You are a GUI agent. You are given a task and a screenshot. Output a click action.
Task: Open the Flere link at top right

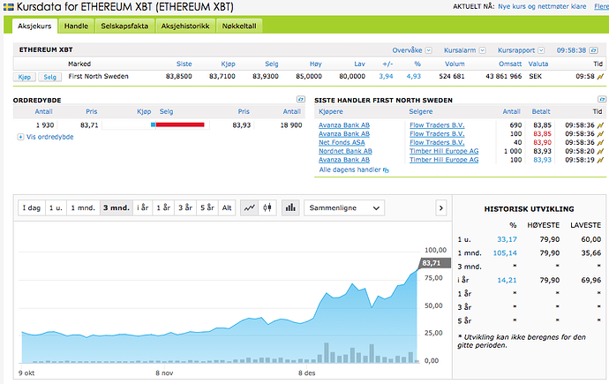601,5
